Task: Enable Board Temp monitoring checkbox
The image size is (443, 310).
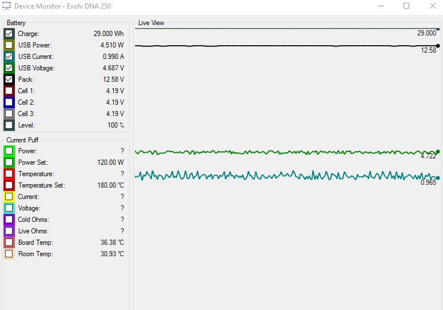Action: [9, 243]
